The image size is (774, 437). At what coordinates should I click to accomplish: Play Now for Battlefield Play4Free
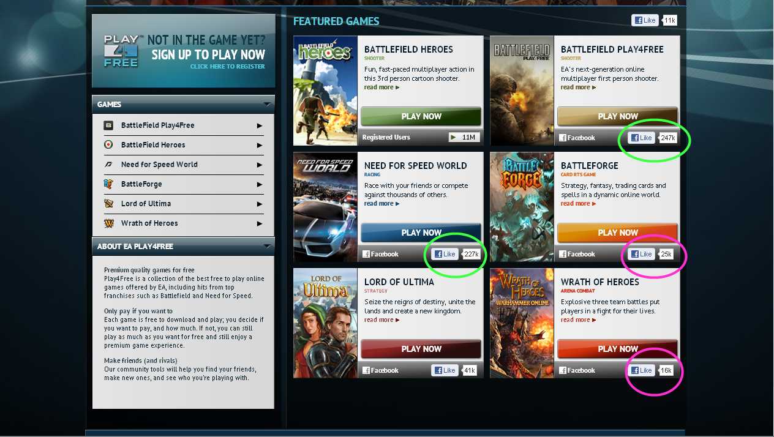(x=618, y=116)
